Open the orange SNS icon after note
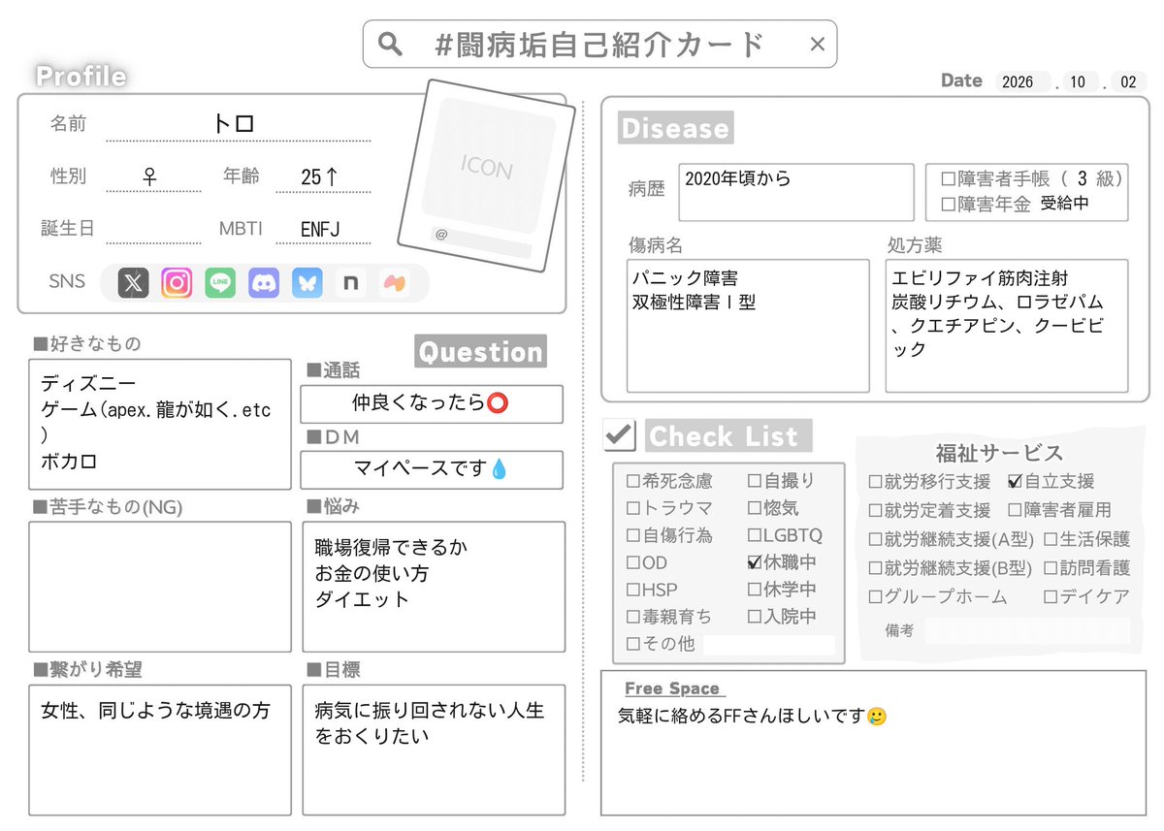 click(x=394, y=282)
